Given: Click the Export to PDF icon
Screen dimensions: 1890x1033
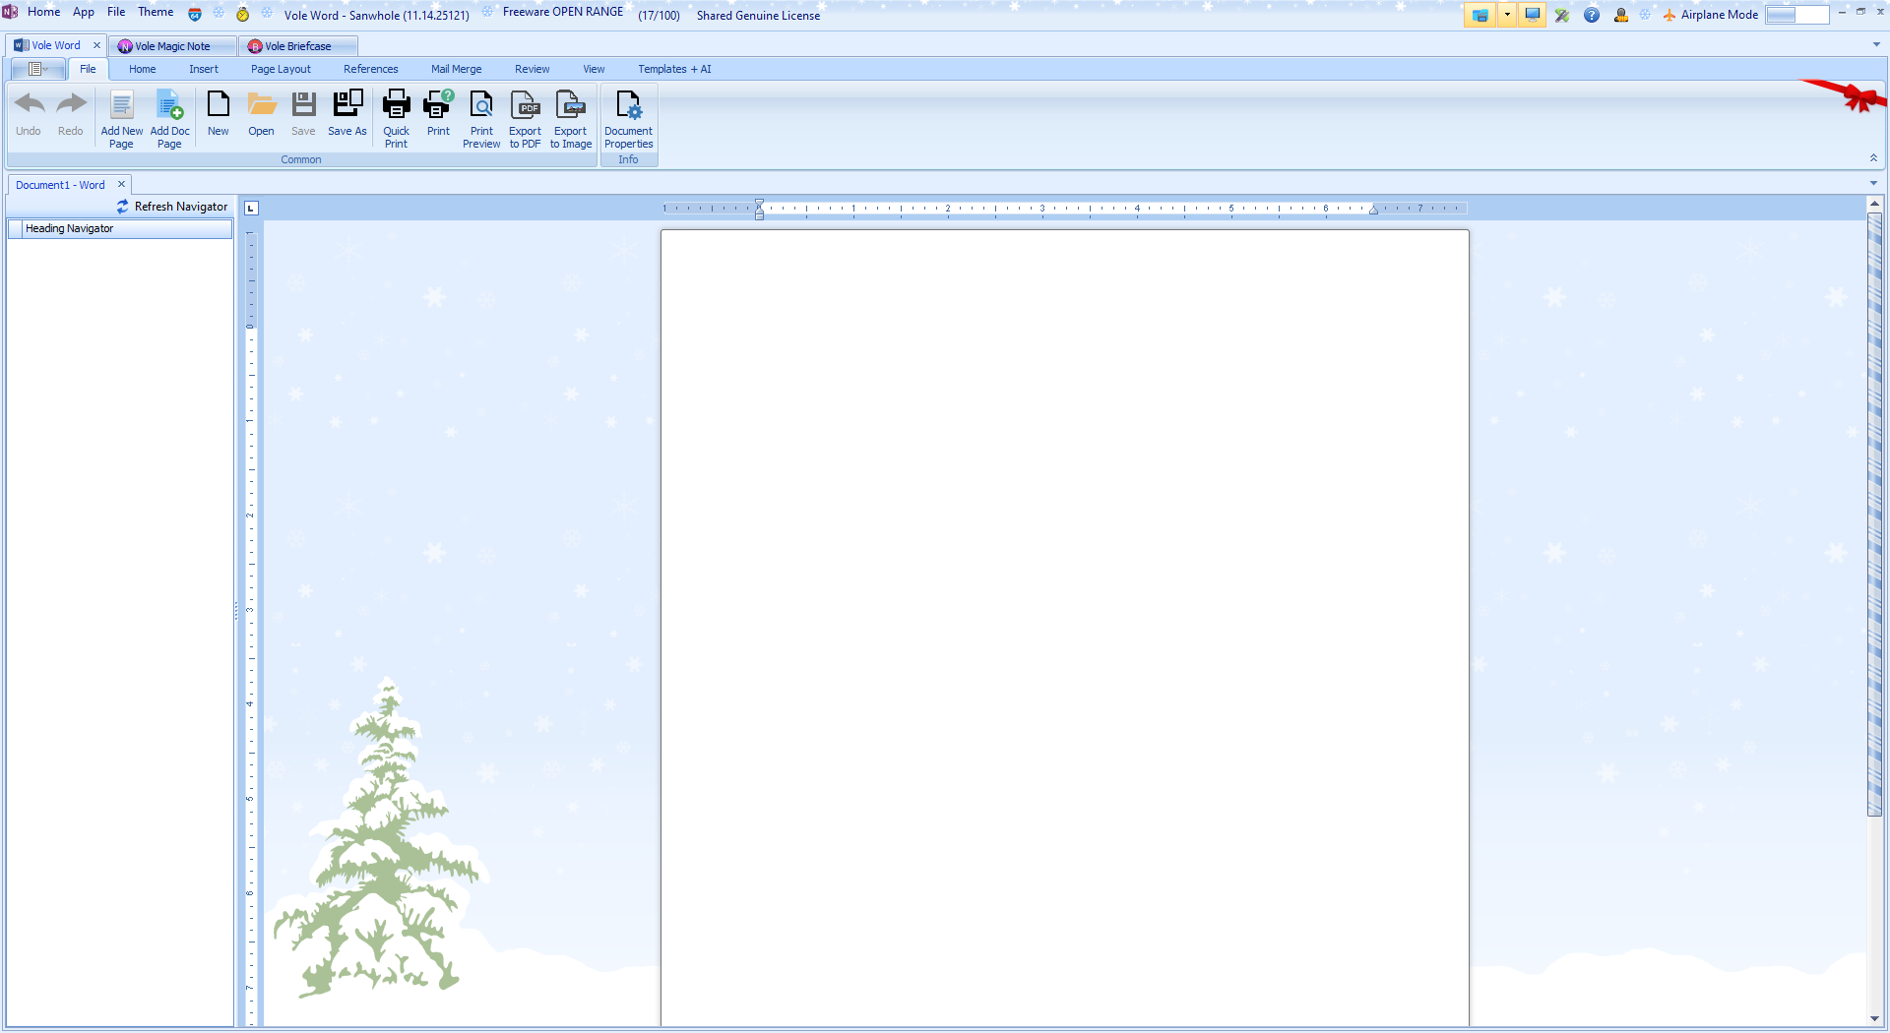Looking at the screenshot, I should pyautogui.click(x=525, y=105).
